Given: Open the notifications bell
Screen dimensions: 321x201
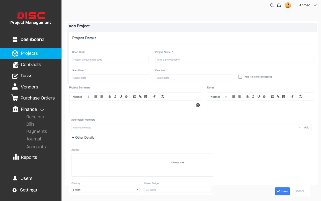Looking at the screenshot, I should pos(279,5).
